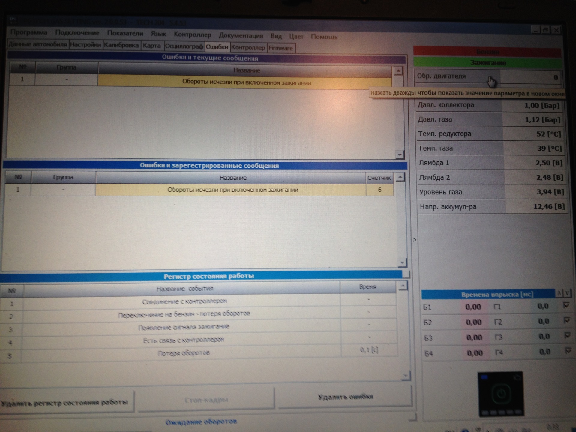Switch to Данные автомобиля tab
This screenshot has width=576, height=432.
38,44
